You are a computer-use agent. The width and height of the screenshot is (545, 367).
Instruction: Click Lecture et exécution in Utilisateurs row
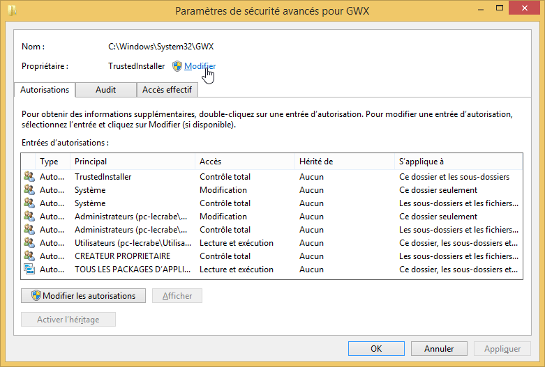coord(237,243)
